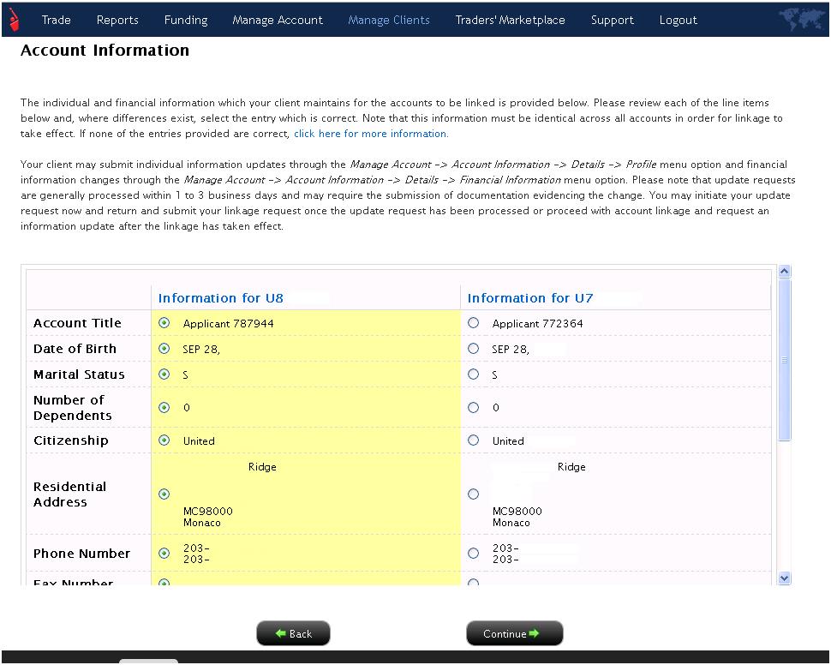Select U8 Date of Birth radio button
Viewport: 831px width, 665px height.
[164, 349]
